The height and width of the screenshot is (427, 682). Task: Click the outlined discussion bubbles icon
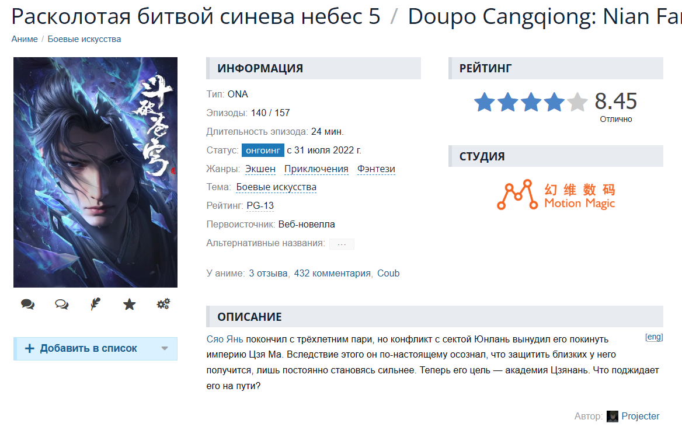point(62,304)
